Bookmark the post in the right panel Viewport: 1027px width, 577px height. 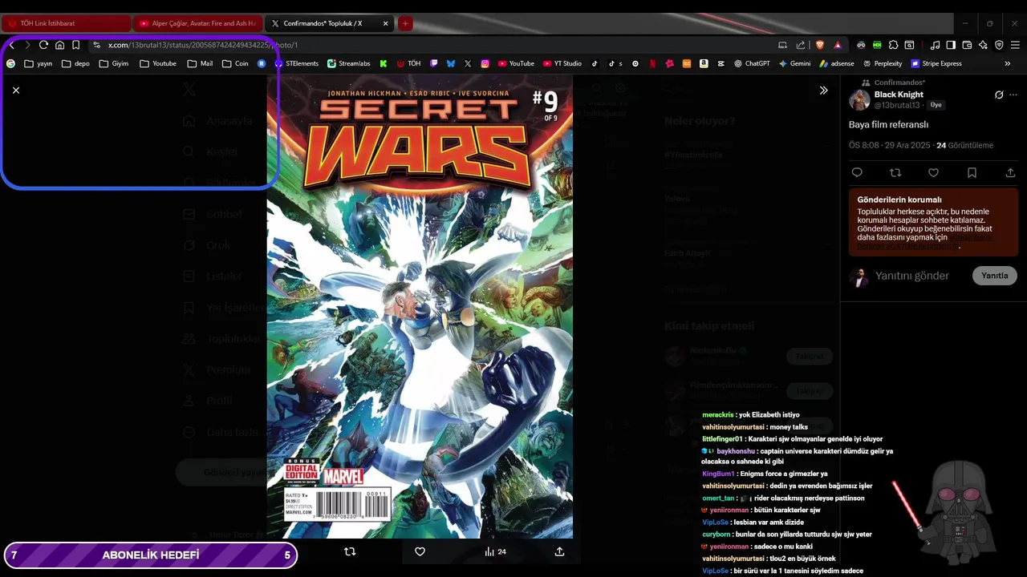[x=972, y=172]
